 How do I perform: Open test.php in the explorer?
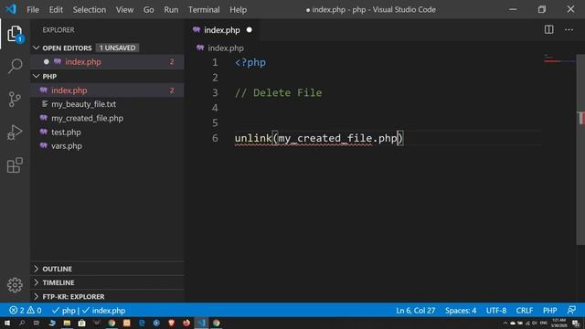108,132
